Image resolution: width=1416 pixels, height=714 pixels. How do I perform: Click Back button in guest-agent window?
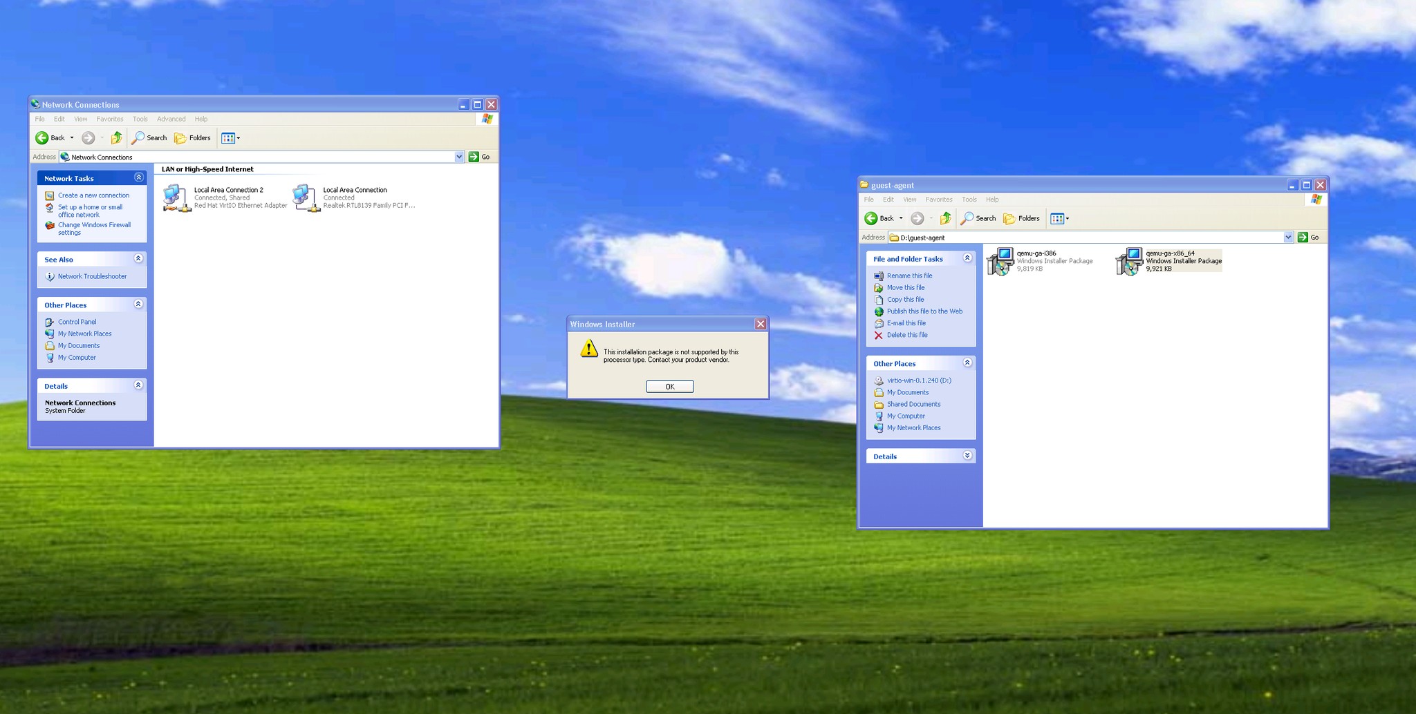pyautogui.click(x=879, y=218)
